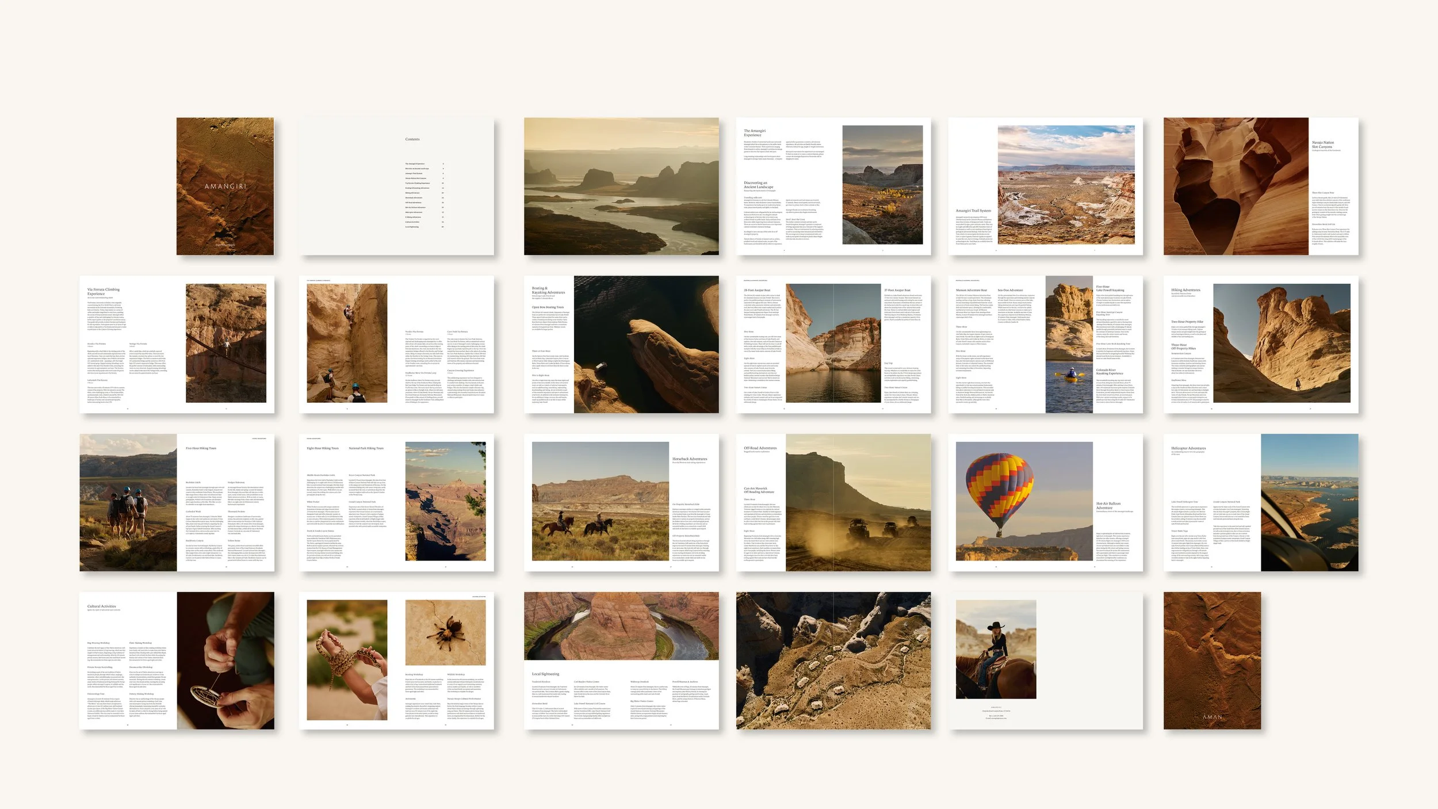Open the Cultural Activities spread
The height and width of the screenshot is (809, 1438).
pos(177,661)
